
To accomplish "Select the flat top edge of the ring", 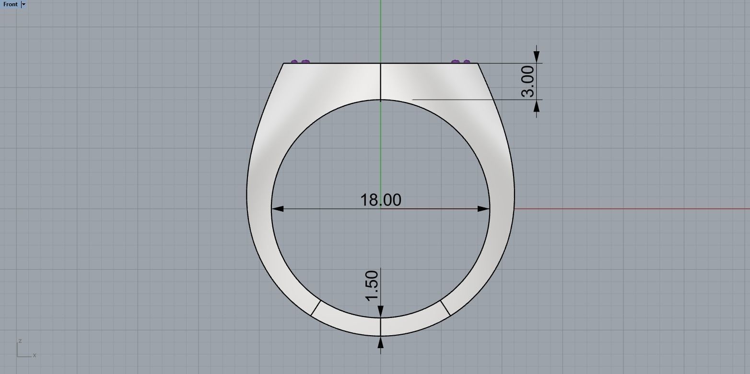I will (336, 63).
